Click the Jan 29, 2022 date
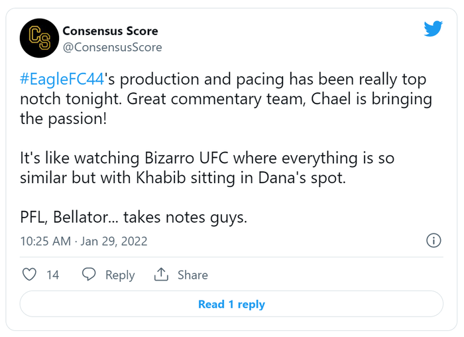The image size is (464, 337). (x=114, y=241)
